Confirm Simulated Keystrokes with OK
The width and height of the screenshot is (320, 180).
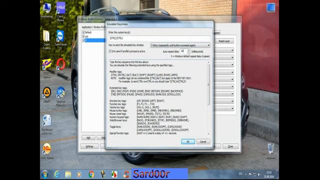tap(188, 141)
